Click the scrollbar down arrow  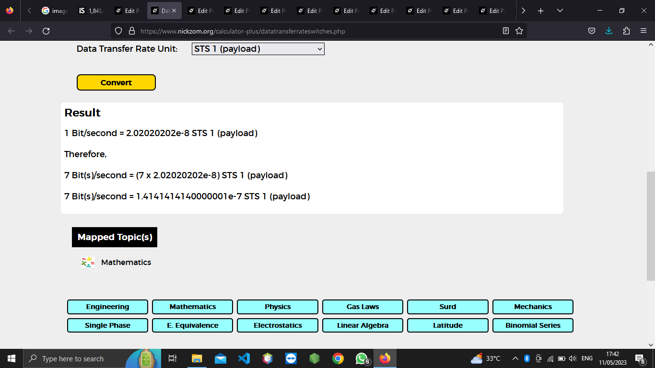[x=651, y=344]
